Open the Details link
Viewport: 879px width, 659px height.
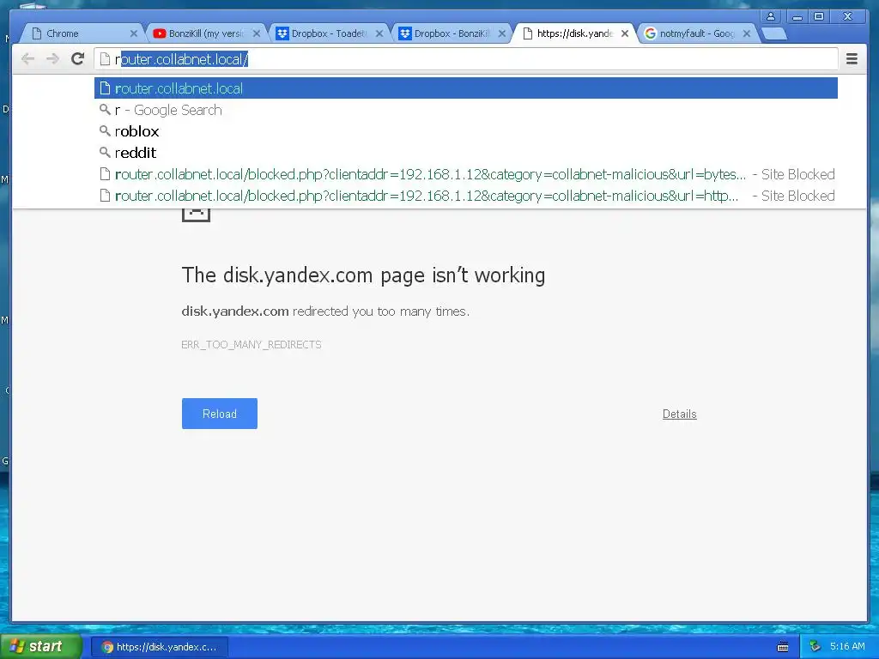point(680,414)
